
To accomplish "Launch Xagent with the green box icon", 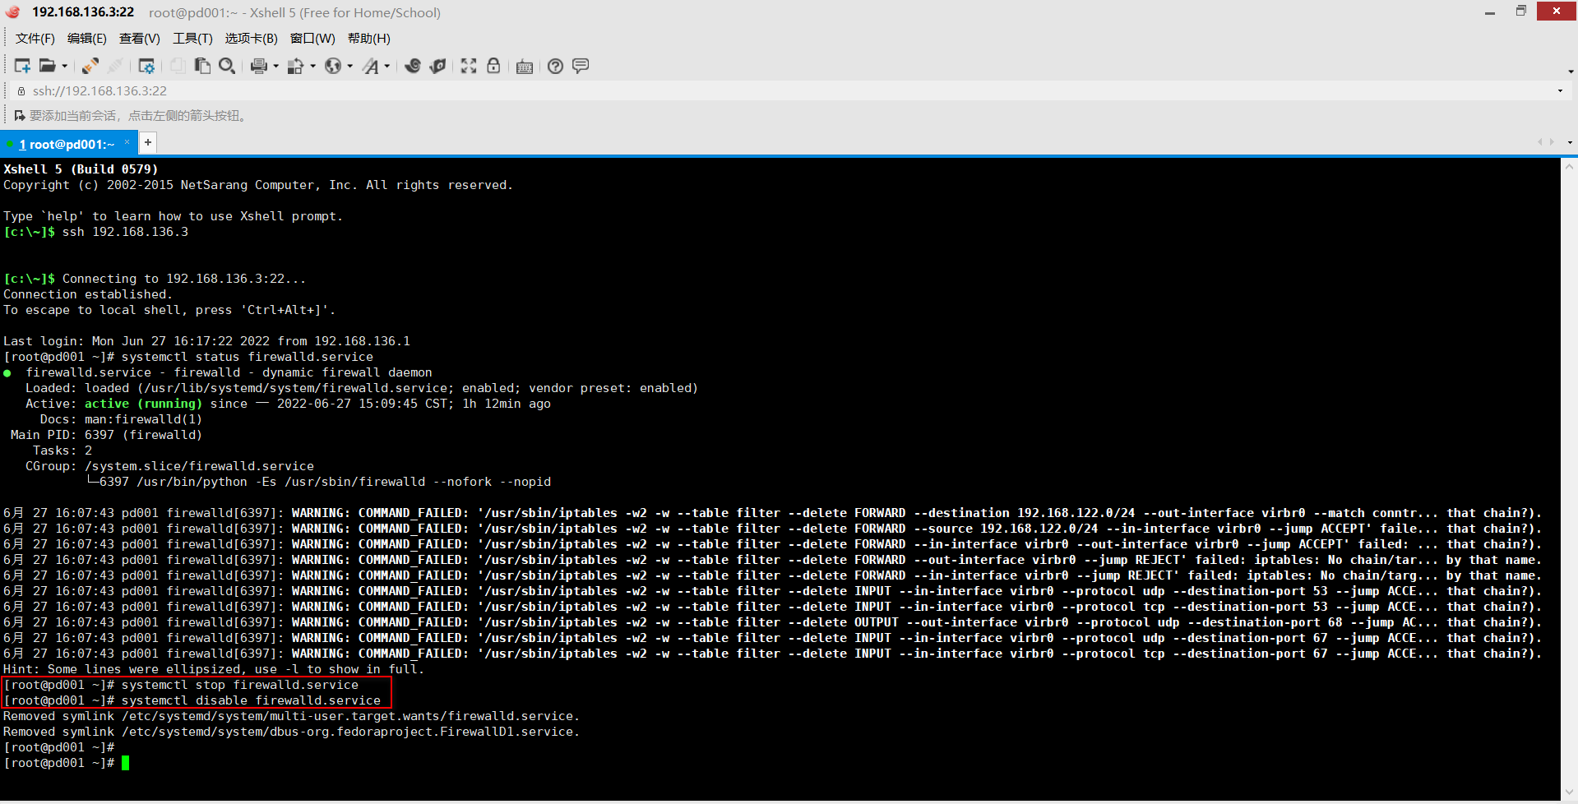I will (437, 66).
